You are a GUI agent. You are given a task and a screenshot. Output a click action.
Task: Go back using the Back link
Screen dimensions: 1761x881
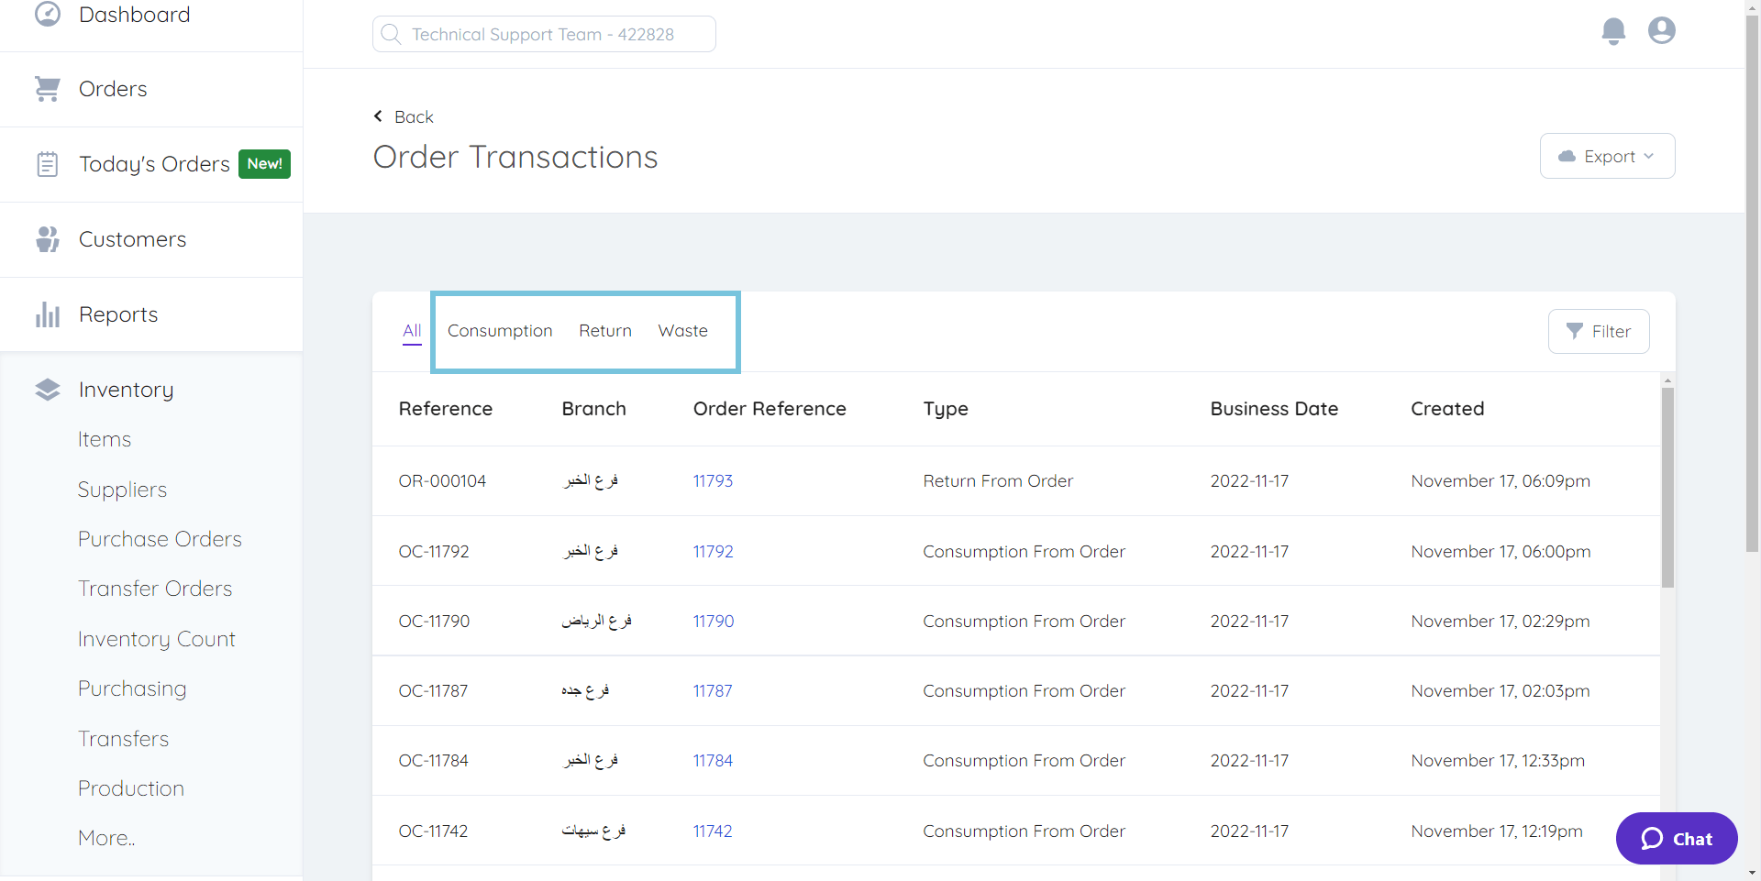[403, 116]
